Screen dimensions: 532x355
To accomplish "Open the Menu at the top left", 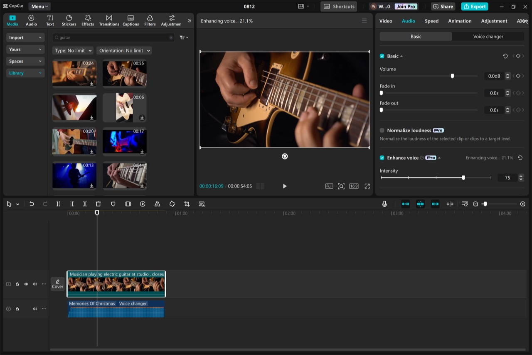I will tap(39, 6).
